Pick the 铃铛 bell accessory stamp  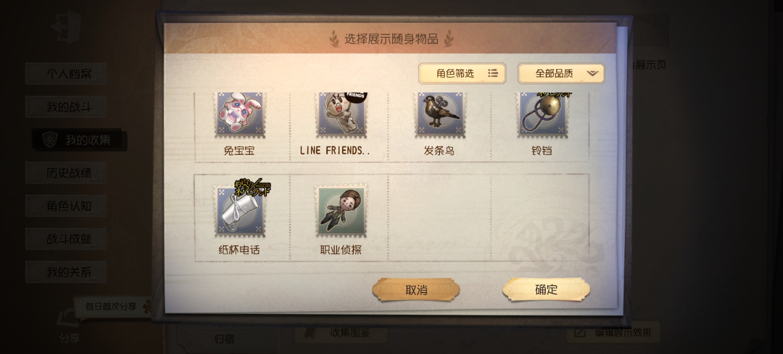(542, 115)
